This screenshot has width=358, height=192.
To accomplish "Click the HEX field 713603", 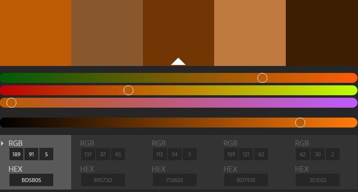I will 175,180.
